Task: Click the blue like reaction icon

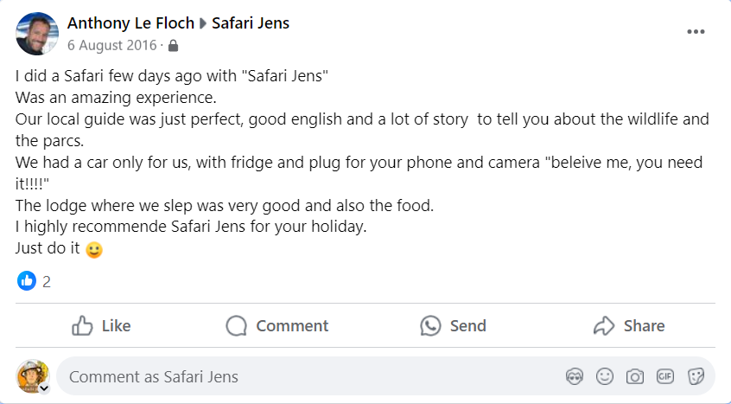Action: pos(27,280)
